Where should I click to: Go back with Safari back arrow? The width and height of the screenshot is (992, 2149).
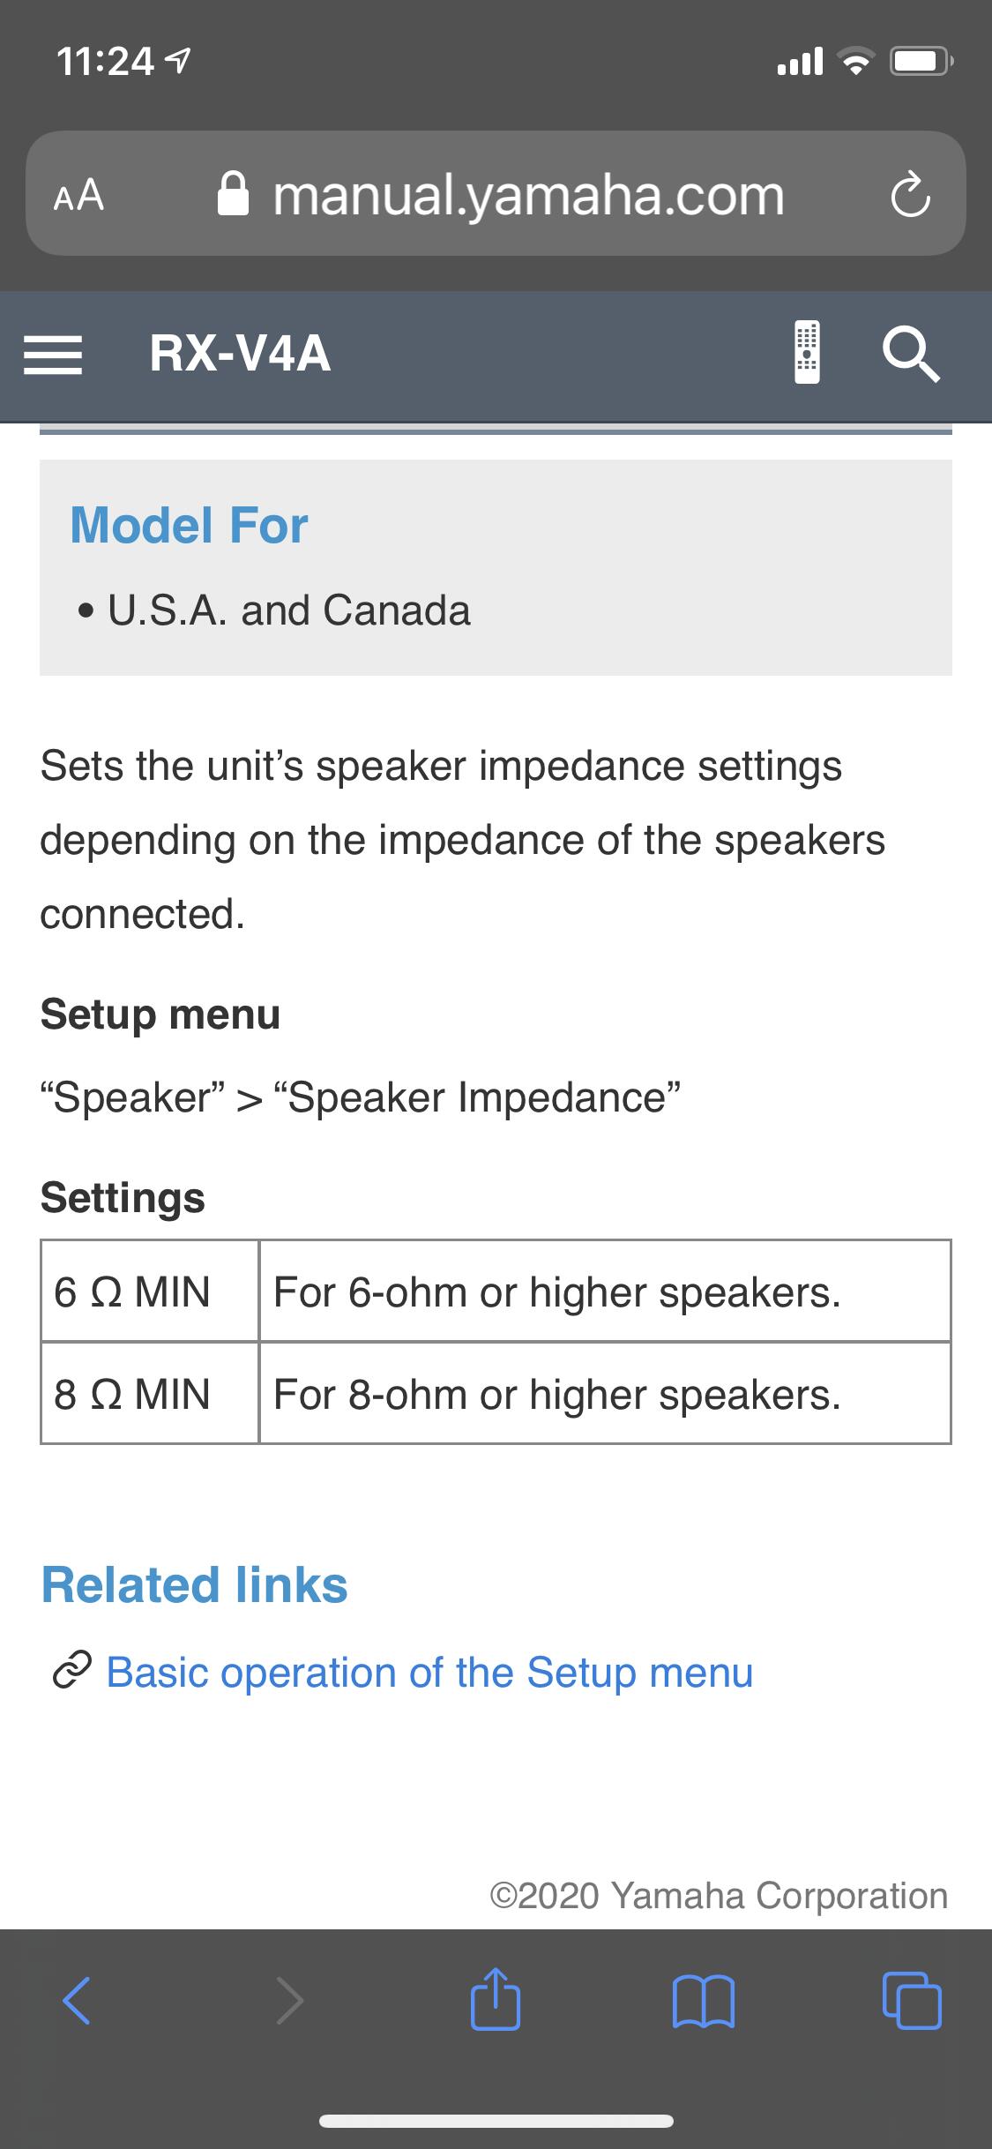coord(77,1999)
